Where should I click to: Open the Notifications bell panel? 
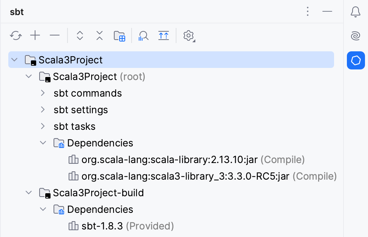356,12
